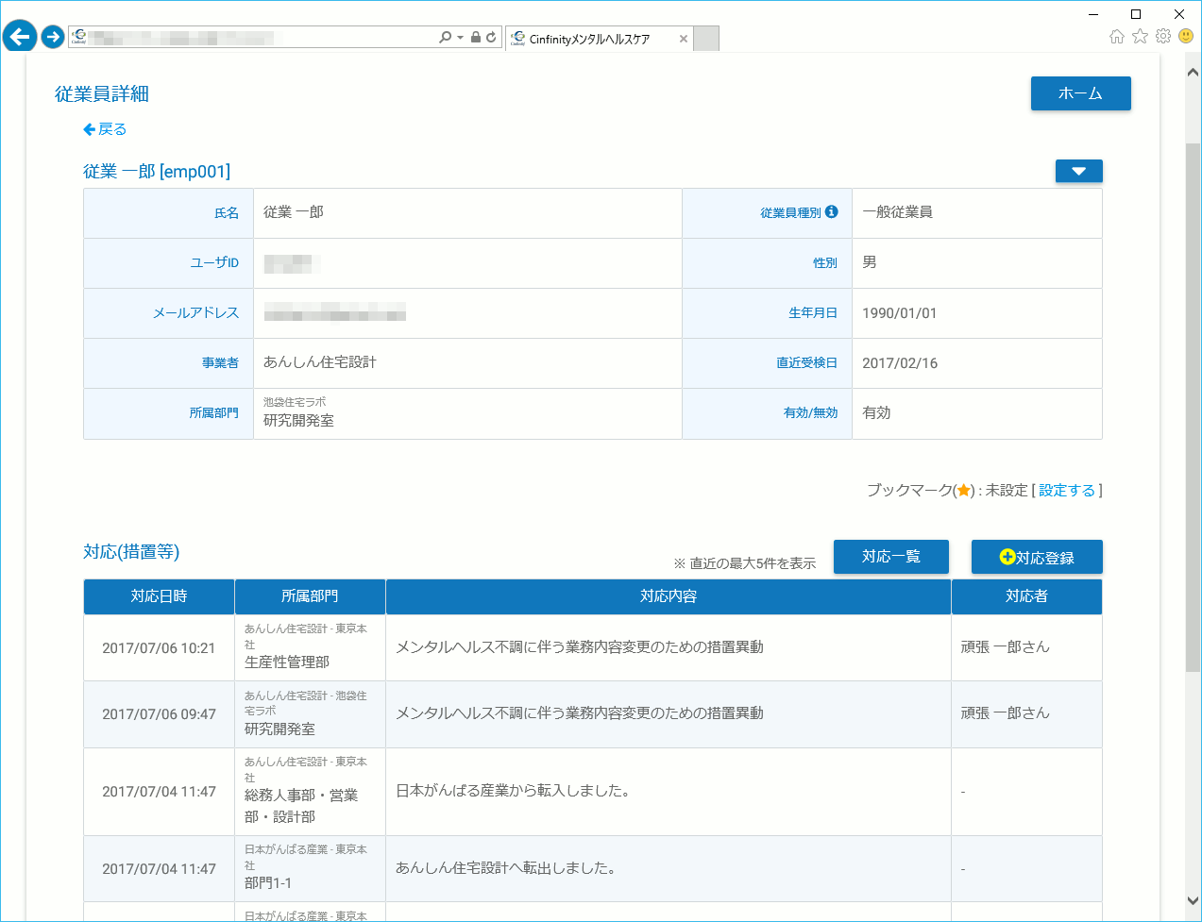Image resolution: width=1202 pixels, height=922 pixels.
Task: Click the smiley feedback icon
Action: (x=1186, y=37)
